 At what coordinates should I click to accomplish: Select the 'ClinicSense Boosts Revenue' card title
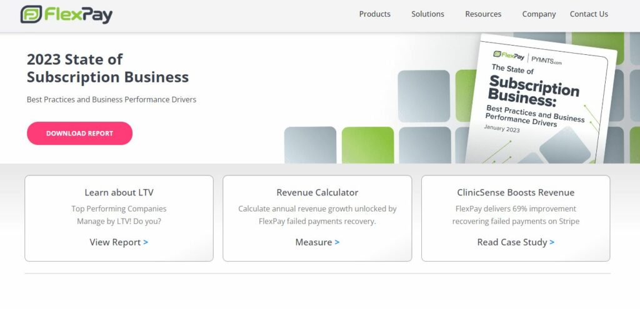coord(516,192)
